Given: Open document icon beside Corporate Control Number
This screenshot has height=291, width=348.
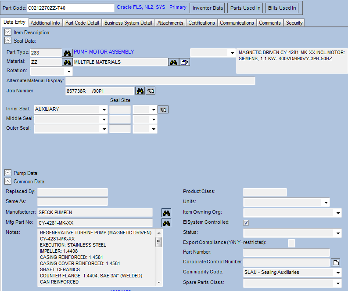Looking at the screenshot, I should [x=336, y=262].
